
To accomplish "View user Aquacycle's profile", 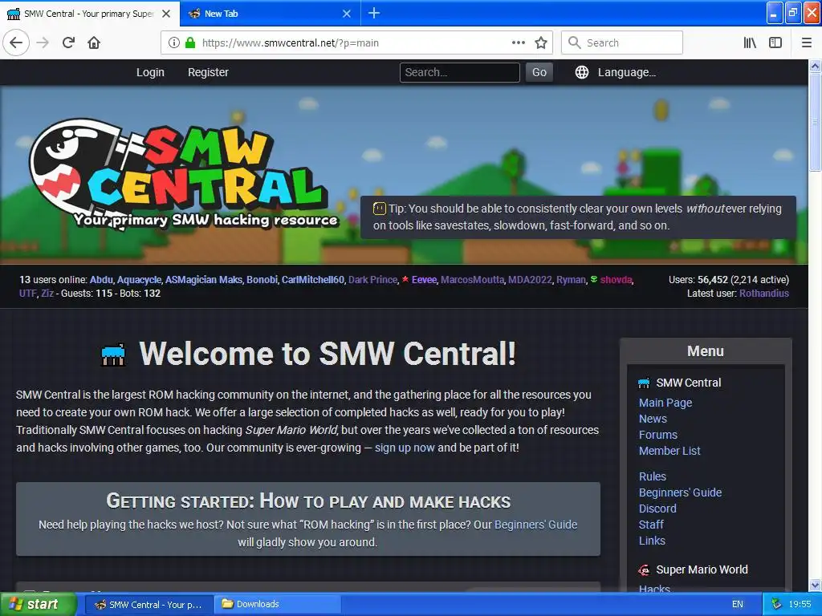I will (x=139, y=280).
